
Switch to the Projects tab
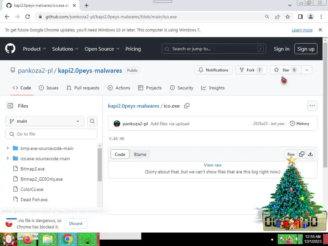(x=150, y=88)
